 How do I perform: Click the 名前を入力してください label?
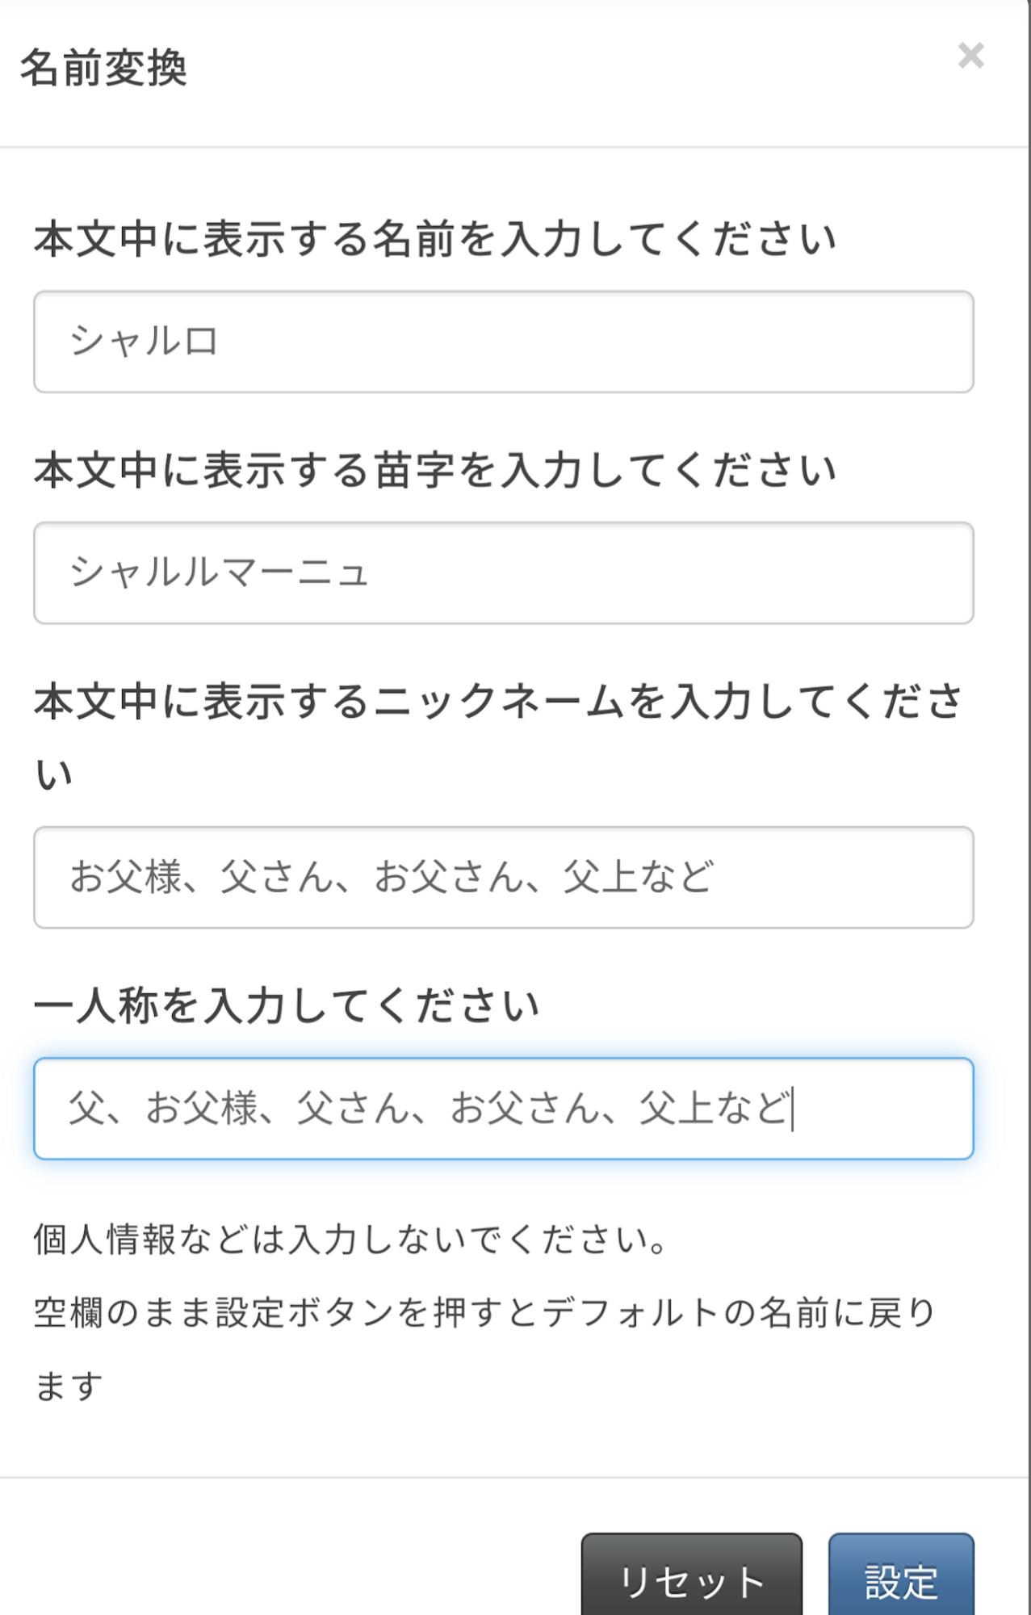click(434, 239)
